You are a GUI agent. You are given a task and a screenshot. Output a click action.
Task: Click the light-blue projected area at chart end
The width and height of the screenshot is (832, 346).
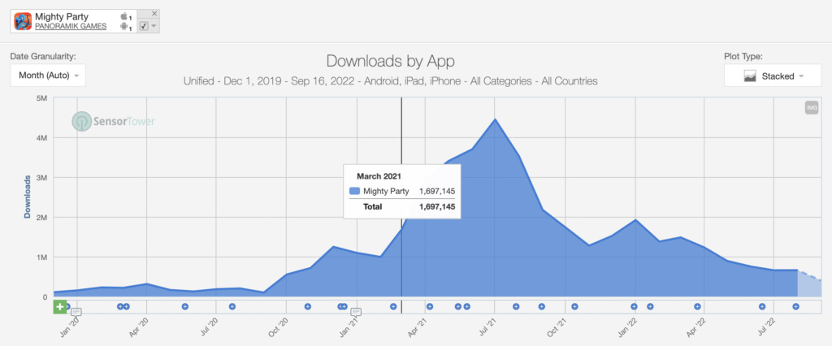(x=809, y=287)
